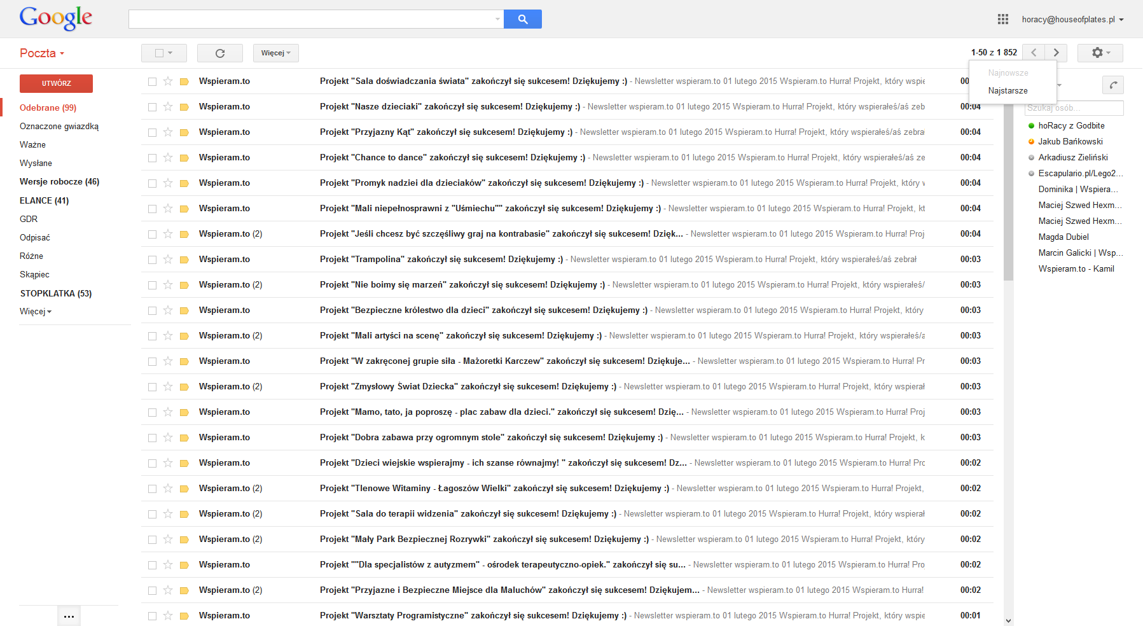Check the "Dzieci wiejskie wspierajmy" message checkbox

point(152,463)
